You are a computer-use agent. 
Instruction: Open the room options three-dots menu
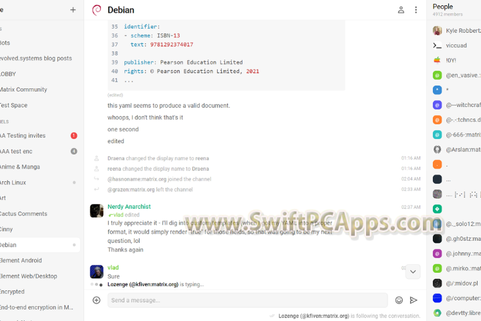point(416,10)
